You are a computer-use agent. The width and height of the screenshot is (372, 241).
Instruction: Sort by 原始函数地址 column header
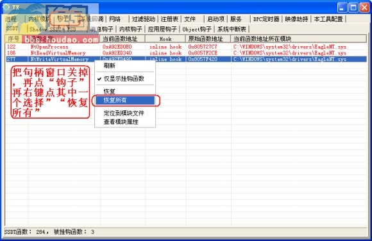[x=208, y=39]
